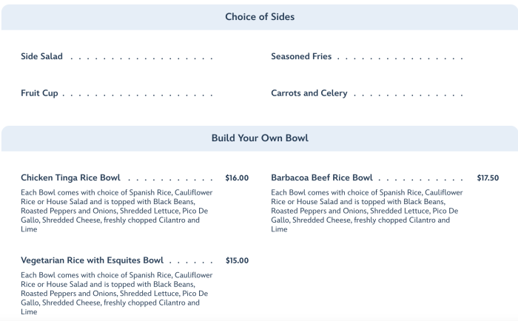This screenshot has width=518, height=321.
Task: Open the Barbacoa Beef Rice Bowl item
Action: pyautogui.click(x=322, y=178)
